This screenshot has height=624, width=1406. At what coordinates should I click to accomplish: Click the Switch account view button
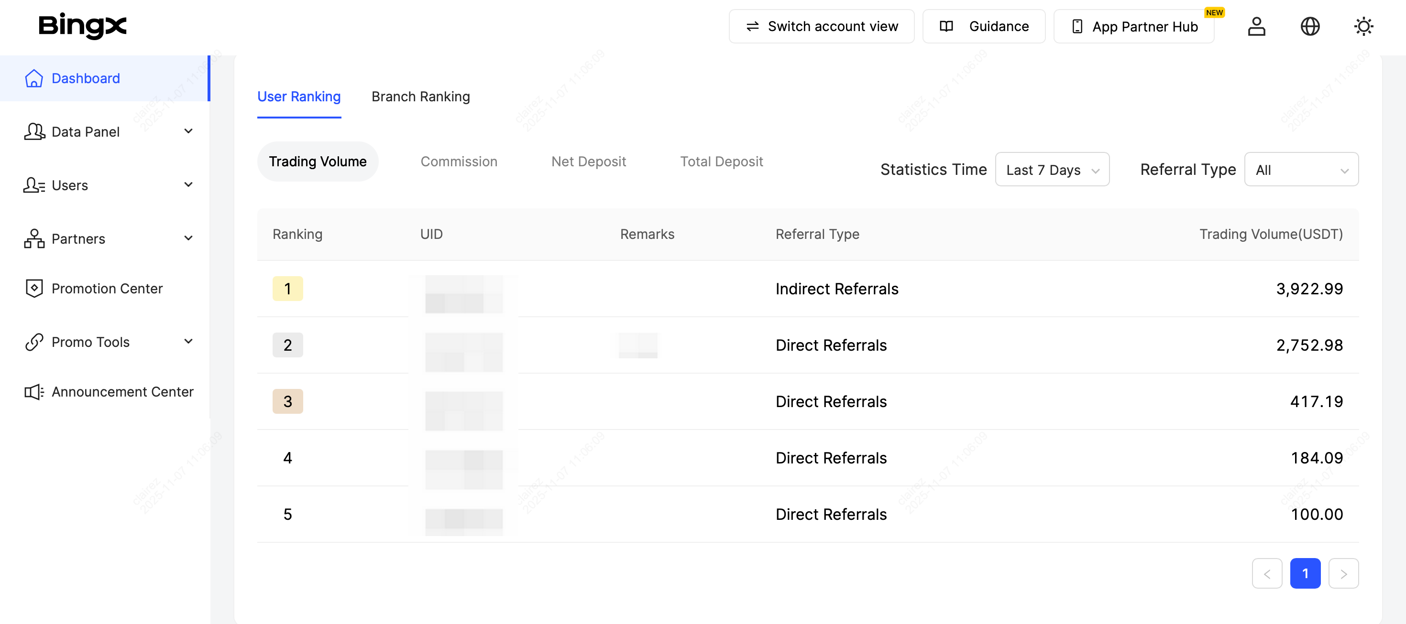coord(821,26)
